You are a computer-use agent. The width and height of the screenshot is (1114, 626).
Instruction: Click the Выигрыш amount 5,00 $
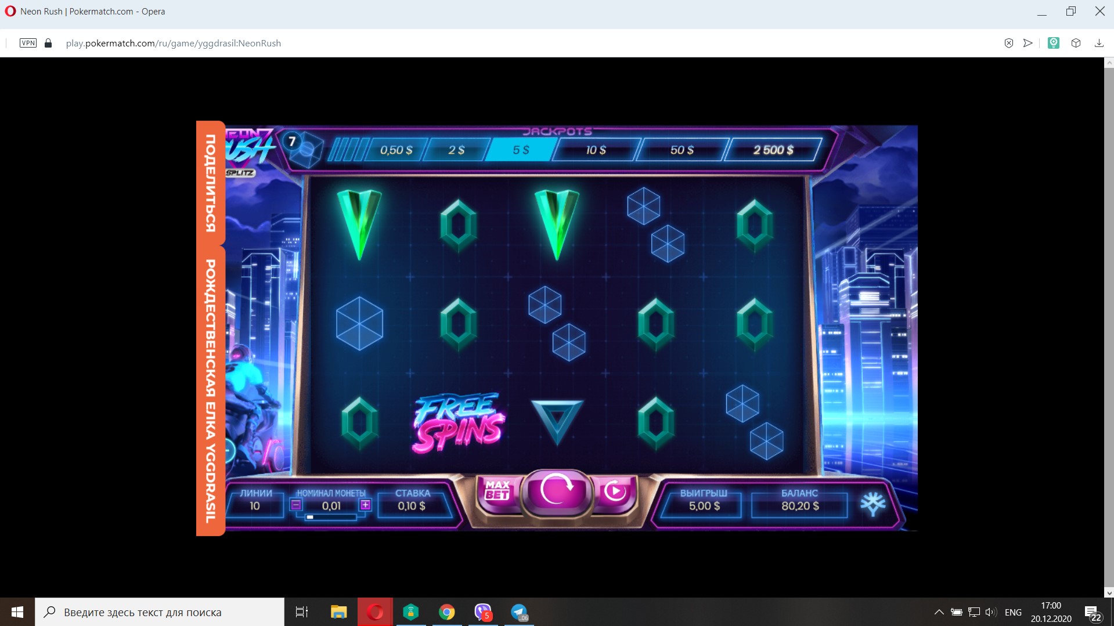tap(704, 506)
